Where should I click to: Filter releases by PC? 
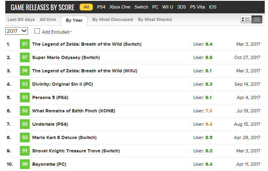(155, 7)
